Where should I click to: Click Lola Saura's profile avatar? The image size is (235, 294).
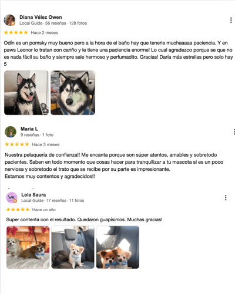coord(12,198)
